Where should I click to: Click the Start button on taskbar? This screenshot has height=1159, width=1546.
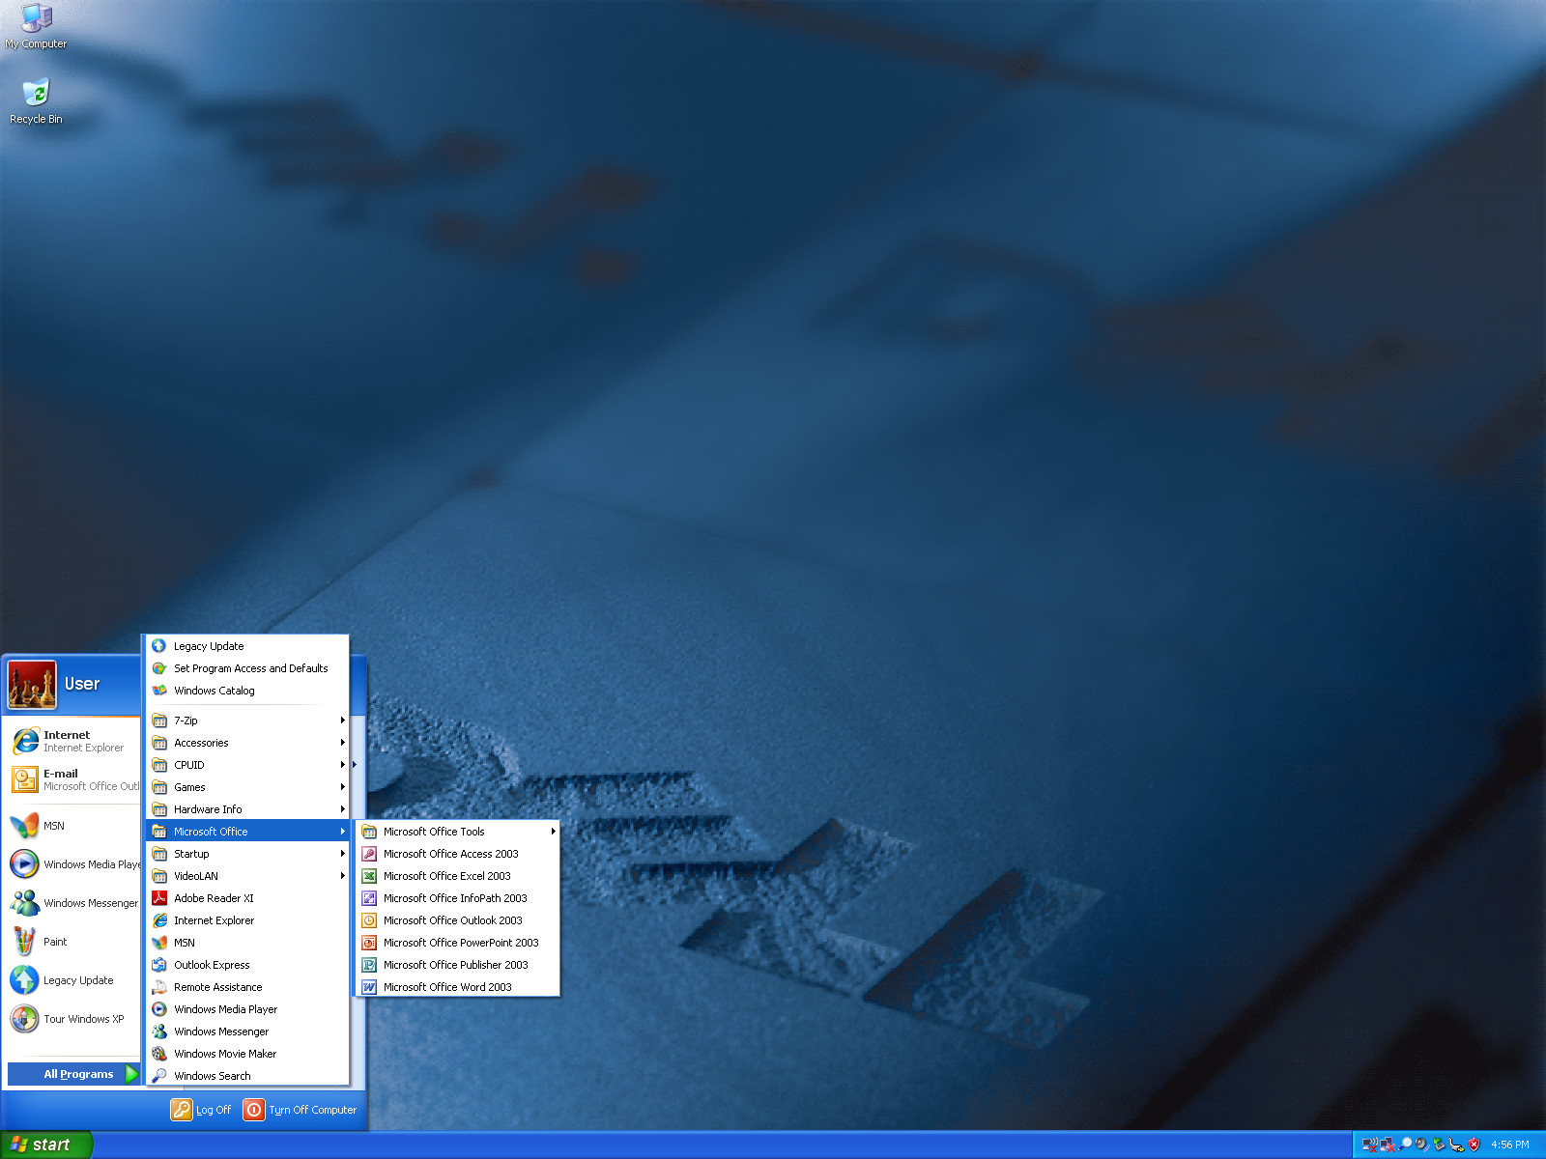tap(45, 1145)
